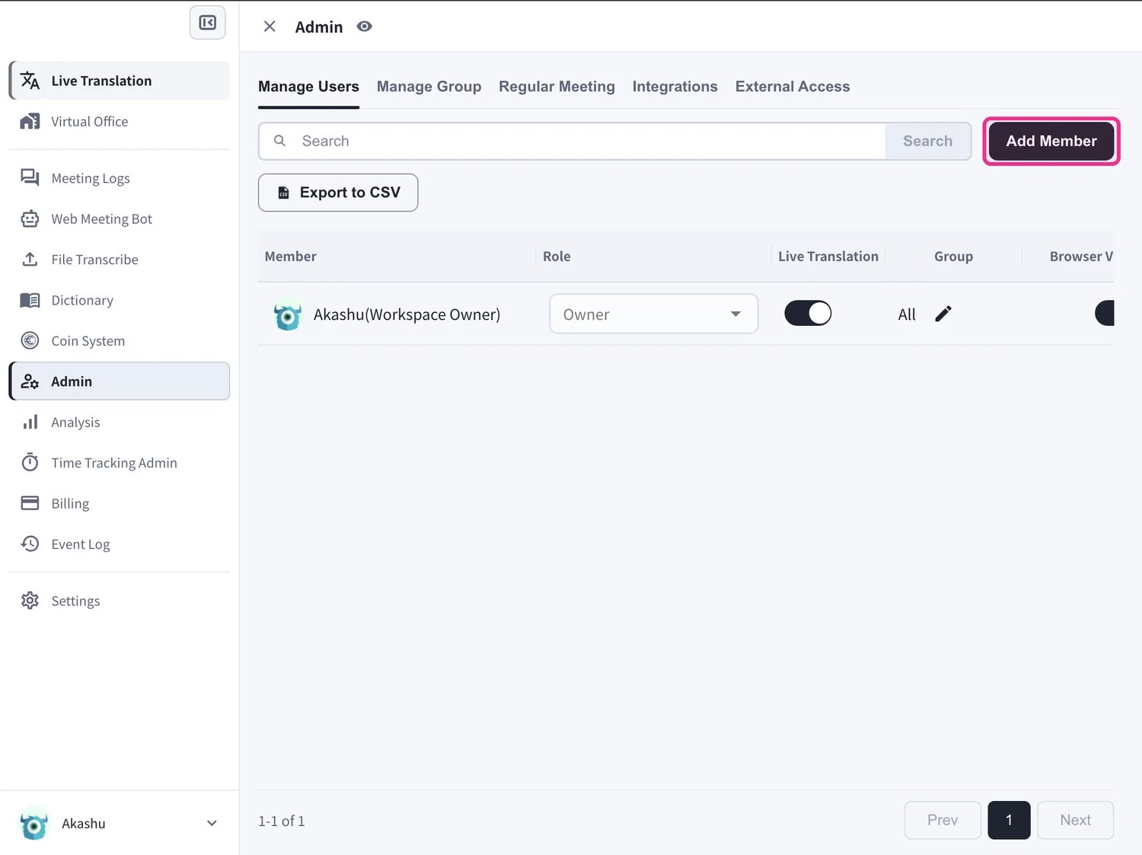Click the Billing credit card icon

coord(30,503)
